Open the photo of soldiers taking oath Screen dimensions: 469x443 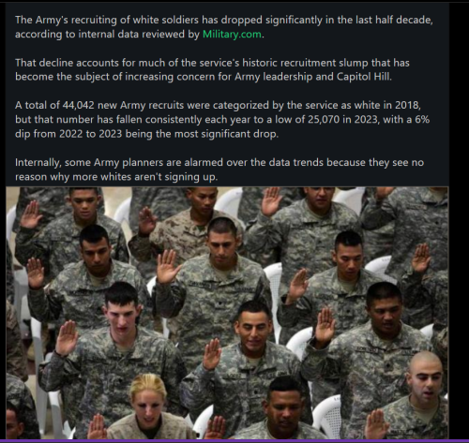pos(227,313)
